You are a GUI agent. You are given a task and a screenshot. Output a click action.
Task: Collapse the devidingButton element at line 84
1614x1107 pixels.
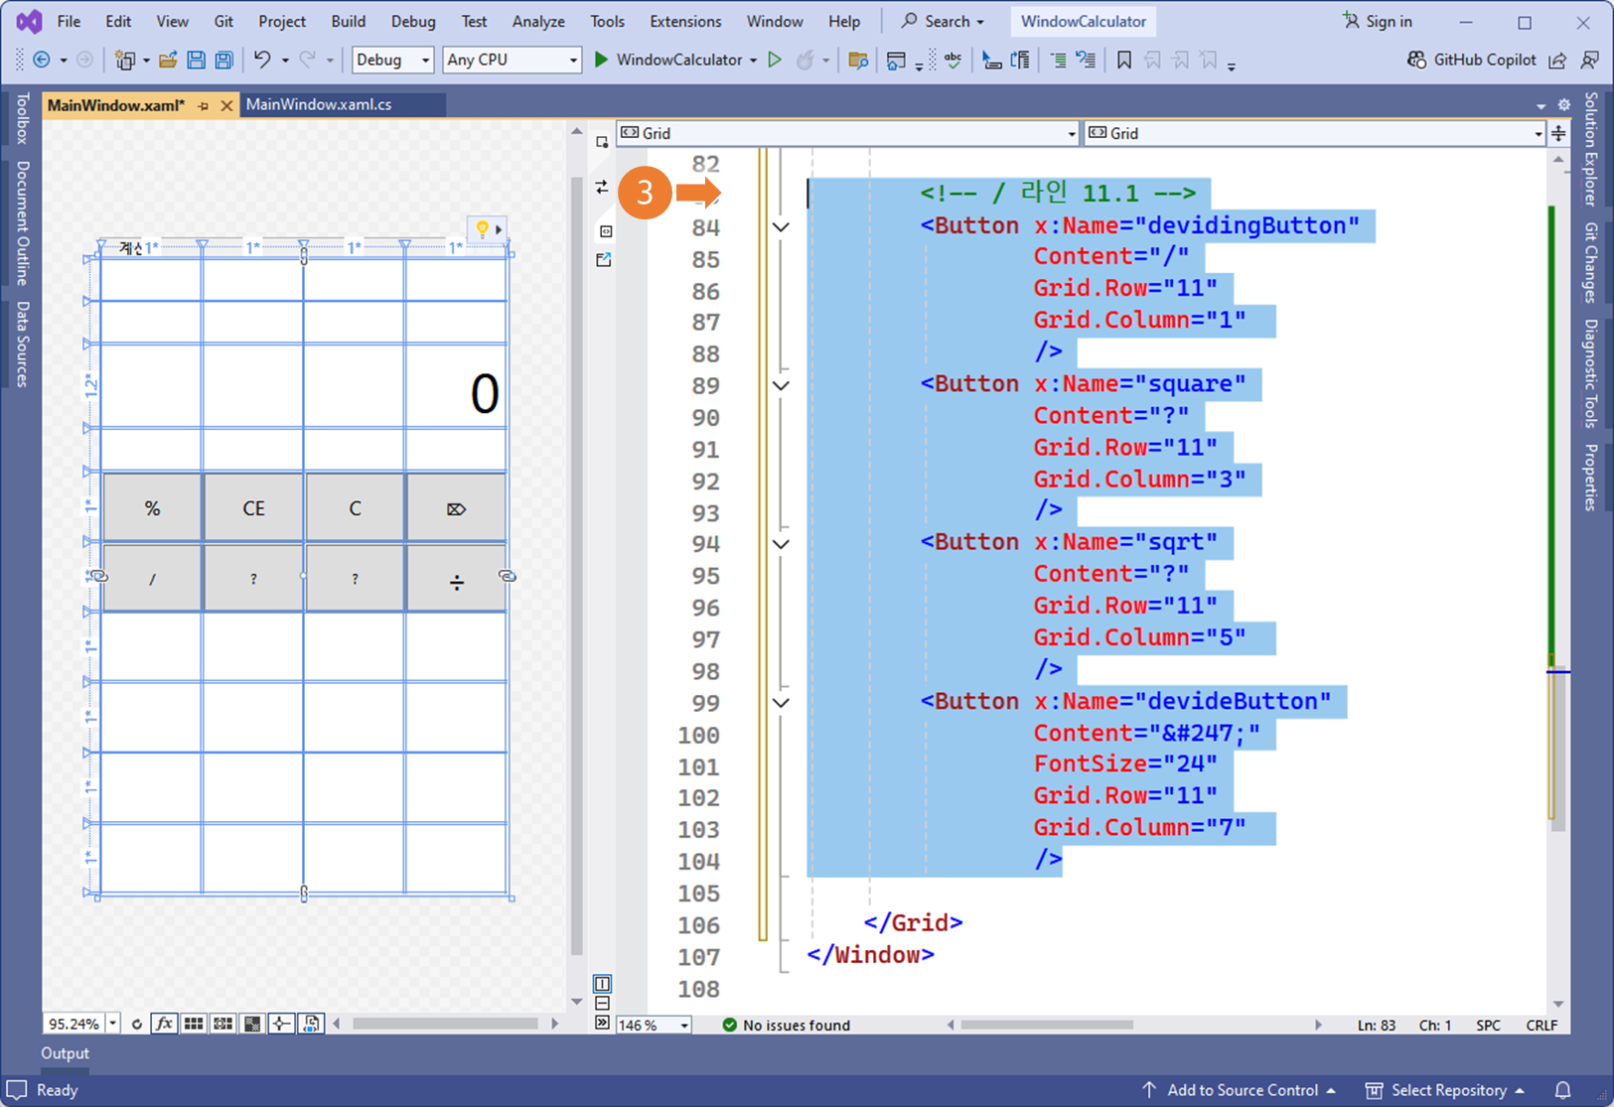click(782, 227)
